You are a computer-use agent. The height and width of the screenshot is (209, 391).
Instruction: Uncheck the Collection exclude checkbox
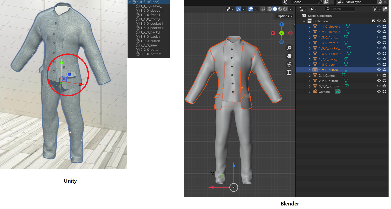click(x=374, y=21)
